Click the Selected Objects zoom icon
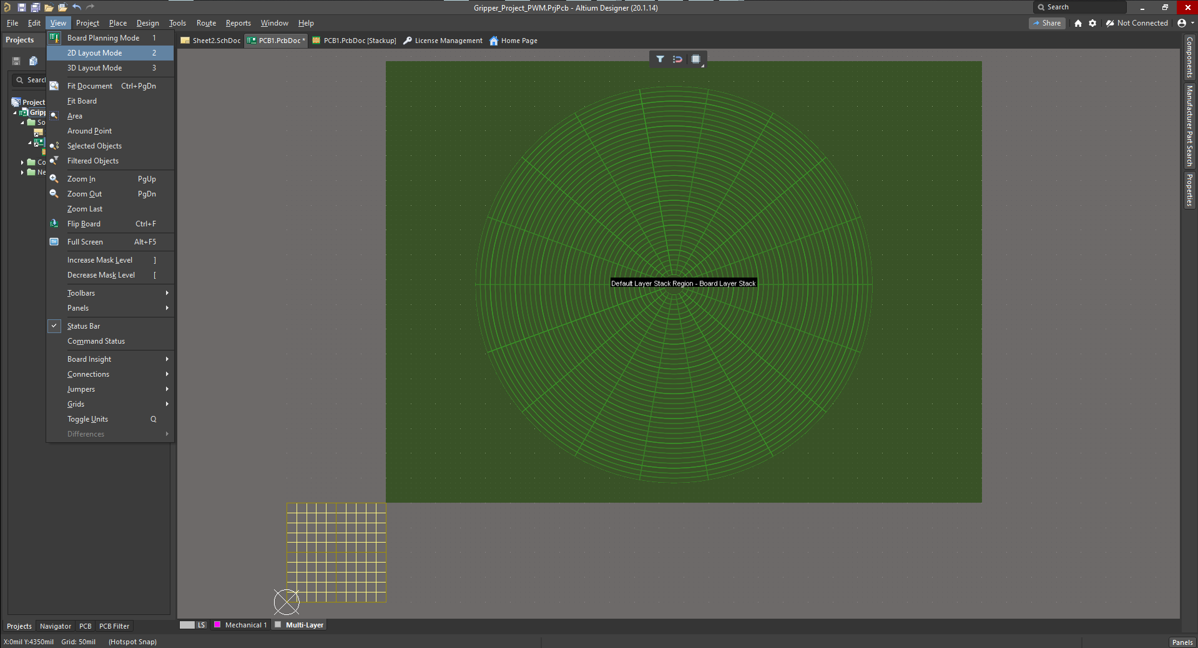This screenshot has width=1198, height=648. pos(54,146)
